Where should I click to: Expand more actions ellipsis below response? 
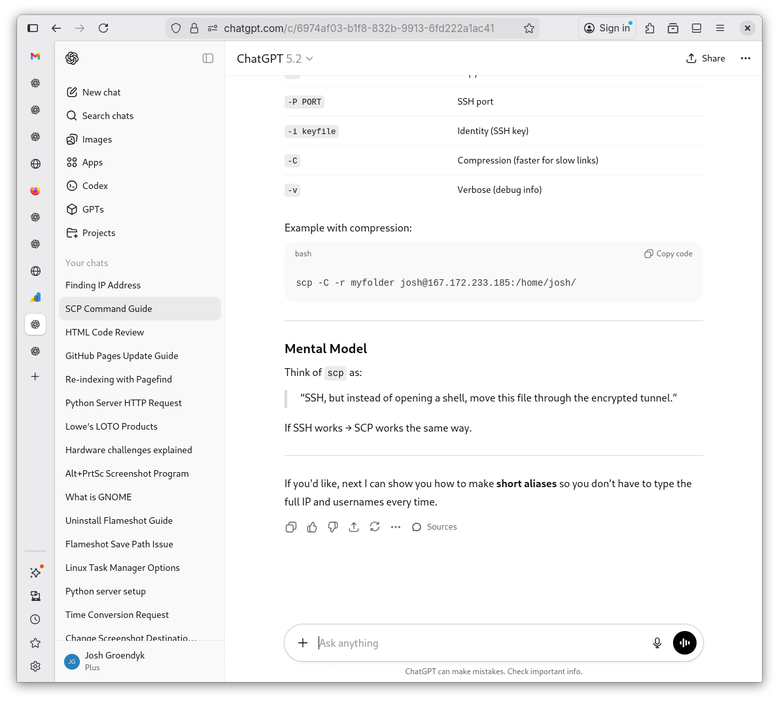[x=396, y=527]
